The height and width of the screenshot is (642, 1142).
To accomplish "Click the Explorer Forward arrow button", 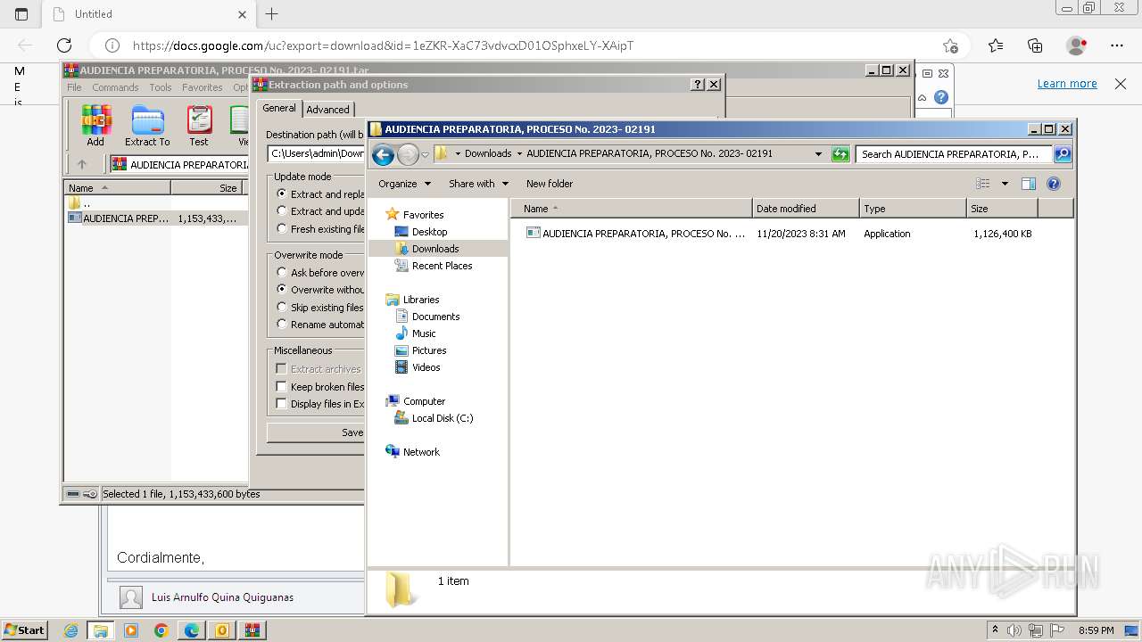I will [x=408, y=154].
